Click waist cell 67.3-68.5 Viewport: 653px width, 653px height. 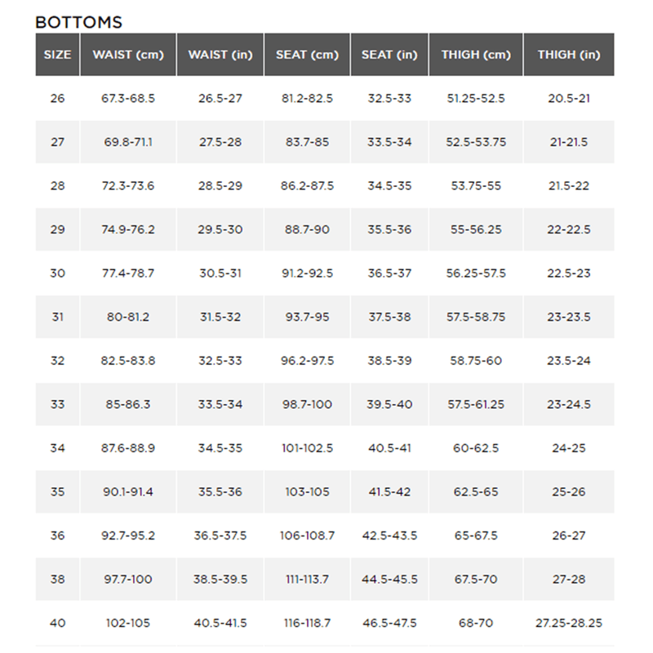[x=128, y=98]
